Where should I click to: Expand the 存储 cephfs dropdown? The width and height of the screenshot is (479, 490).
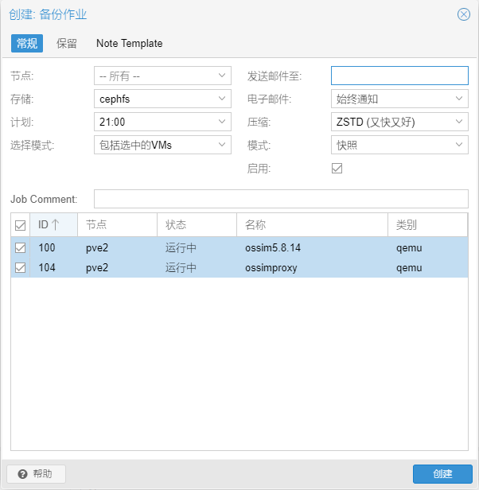tap(222, 99)
